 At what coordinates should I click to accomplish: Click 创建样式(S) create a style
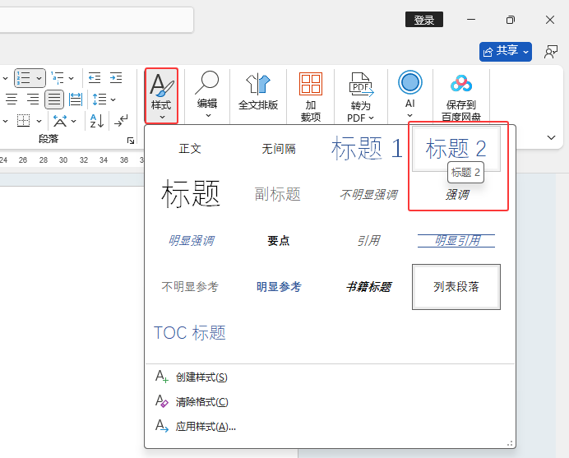click(x=330, y=377)
